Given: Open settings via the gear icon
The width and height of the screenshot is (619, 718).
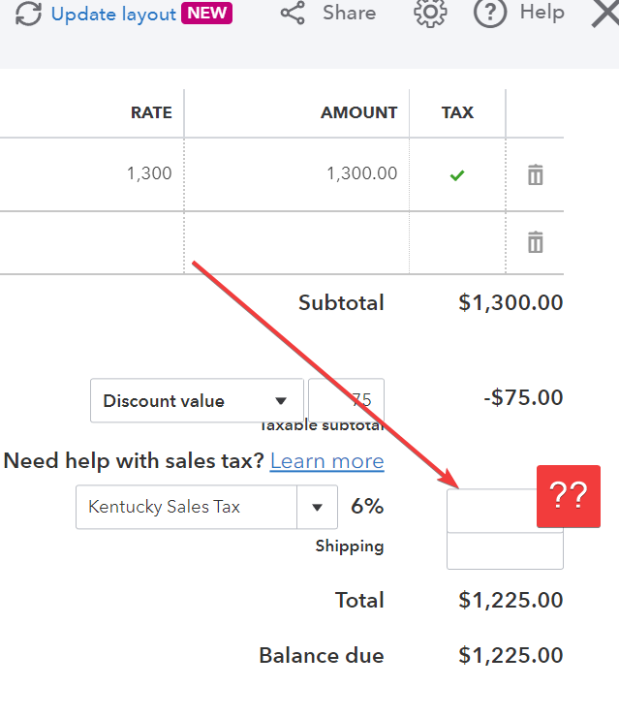Looking at the screenshot, I should [x=430, y=13].
